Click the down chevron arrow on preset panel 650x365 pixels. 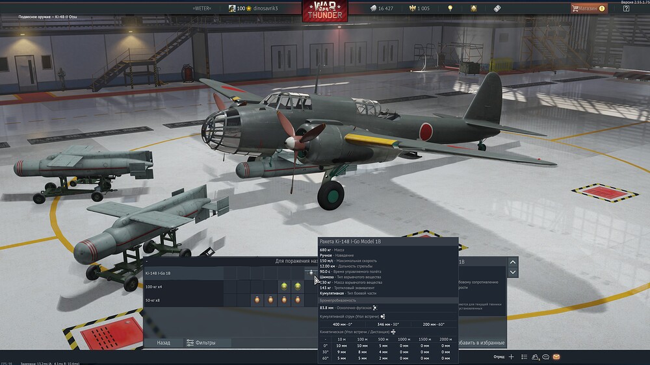[513, 272]
